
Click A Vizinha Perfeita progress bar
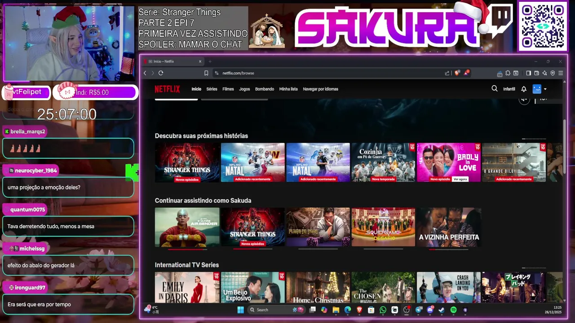point(448,249)
